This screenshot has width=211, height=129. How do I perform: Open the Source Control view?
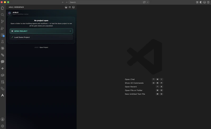pyautogui.click(x=2, y=22)
